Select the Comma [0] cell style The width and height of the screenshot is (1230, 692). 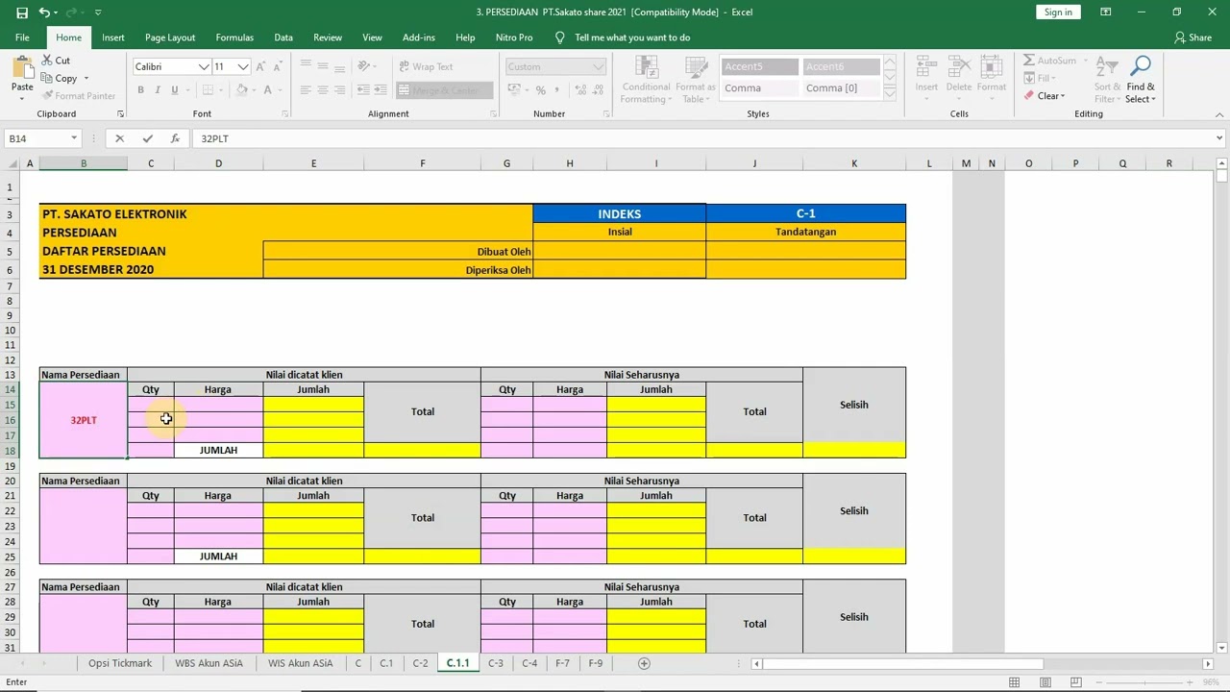841,87
